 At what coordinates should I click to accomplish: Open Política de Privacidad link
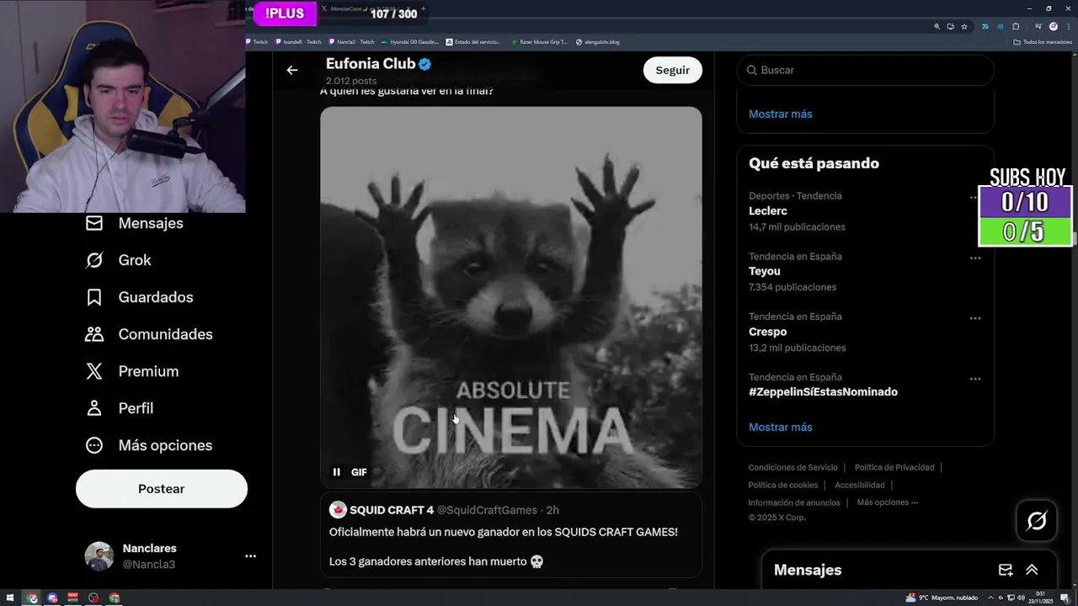pos(894,467)
